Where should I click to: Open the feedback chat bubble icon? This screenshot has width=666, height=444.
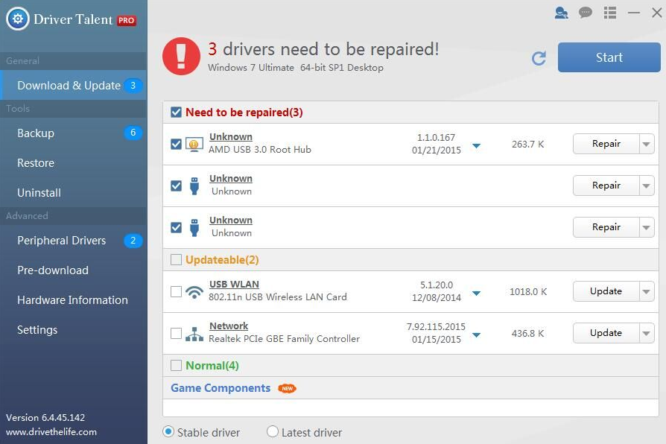(x=586, y=13)
